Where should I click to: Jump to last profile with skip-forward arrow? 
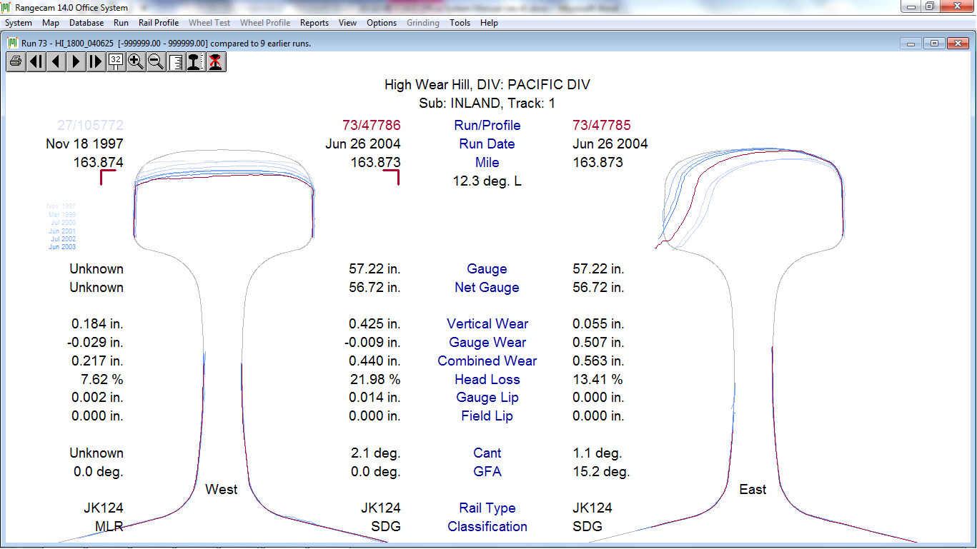[x=96, y=62]
